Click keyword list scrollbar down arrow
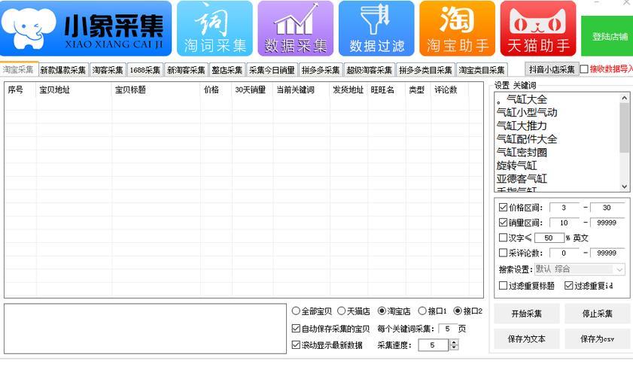This screenshot has width=633, height=376. click(625, 186)
